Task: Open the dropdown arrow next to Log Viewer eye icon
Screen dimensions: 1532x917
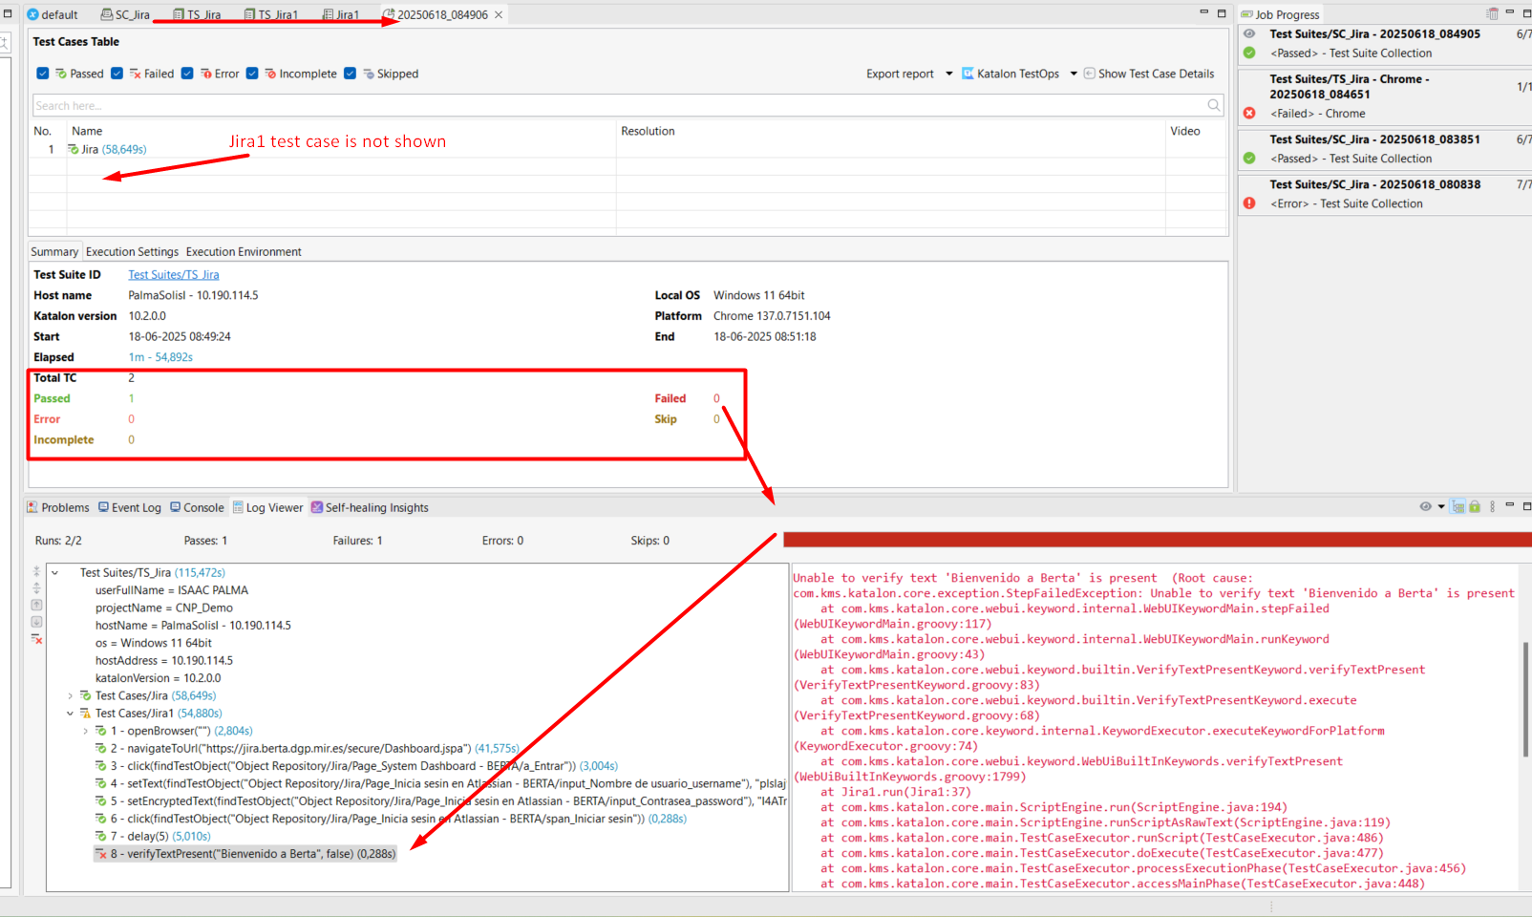Action: [1441, 506]
